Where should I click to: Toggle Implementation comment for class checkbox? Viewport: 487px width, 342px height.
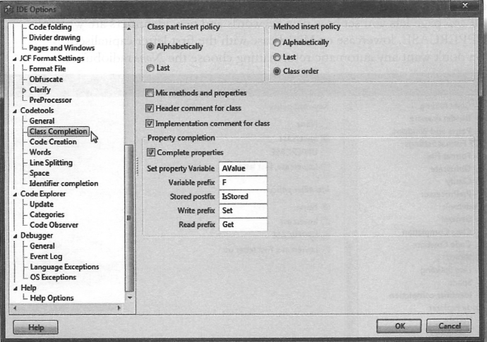click(x=150, y=123)
